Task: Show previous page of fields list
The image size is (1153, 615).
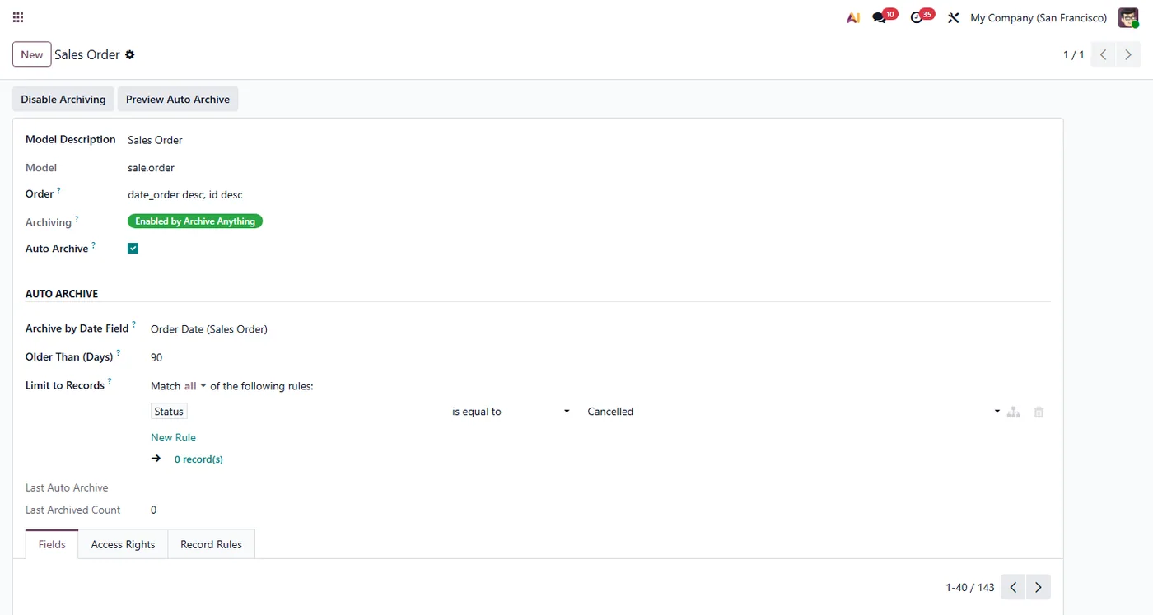Action: [x=1014, y=587]
